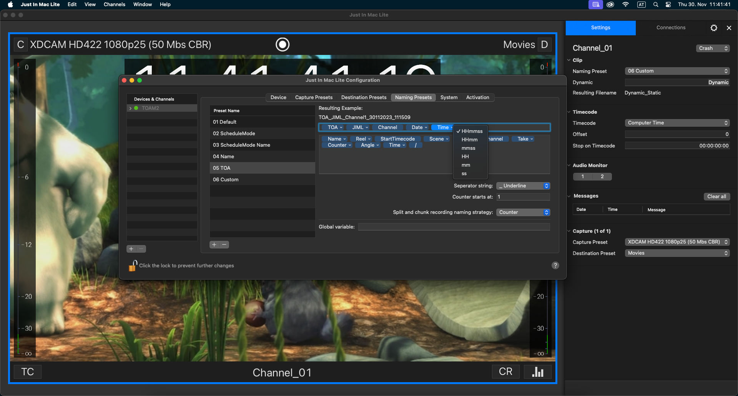This screenshot has height=396, width=738.
Task: Click the D destination indicator
Action: tap(544, 45)
